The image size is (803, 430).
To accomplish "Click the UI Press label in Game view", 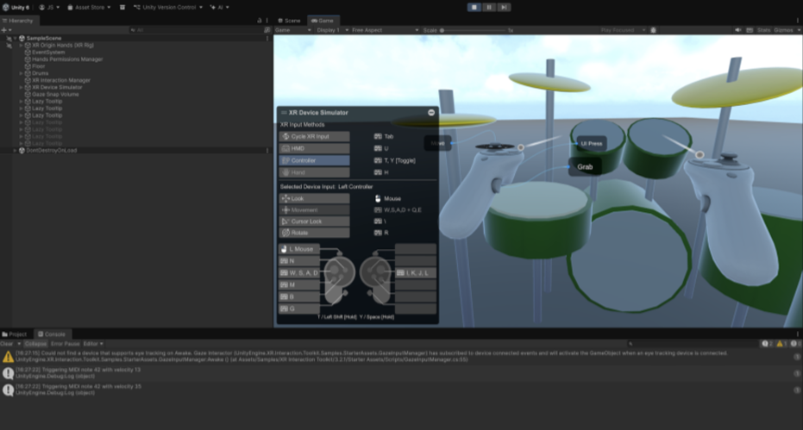I will 592,144.
